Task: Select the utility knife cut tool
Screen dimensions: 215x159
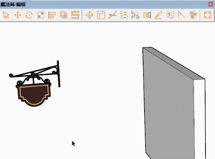Action: pos(159,15)
